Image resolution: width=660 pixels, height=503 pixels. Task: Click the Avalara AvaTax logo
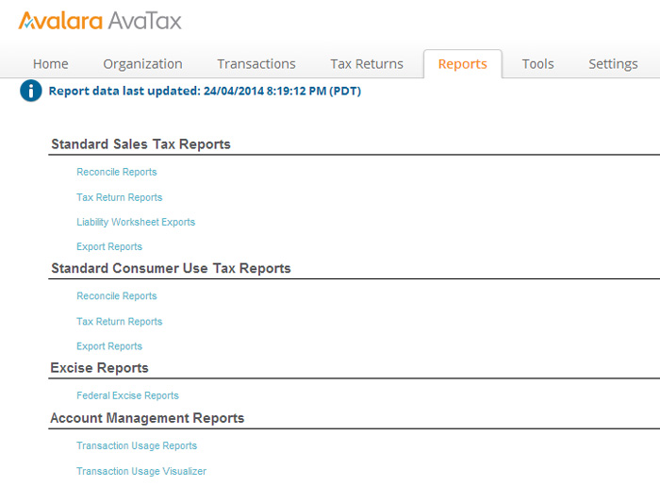100,21
